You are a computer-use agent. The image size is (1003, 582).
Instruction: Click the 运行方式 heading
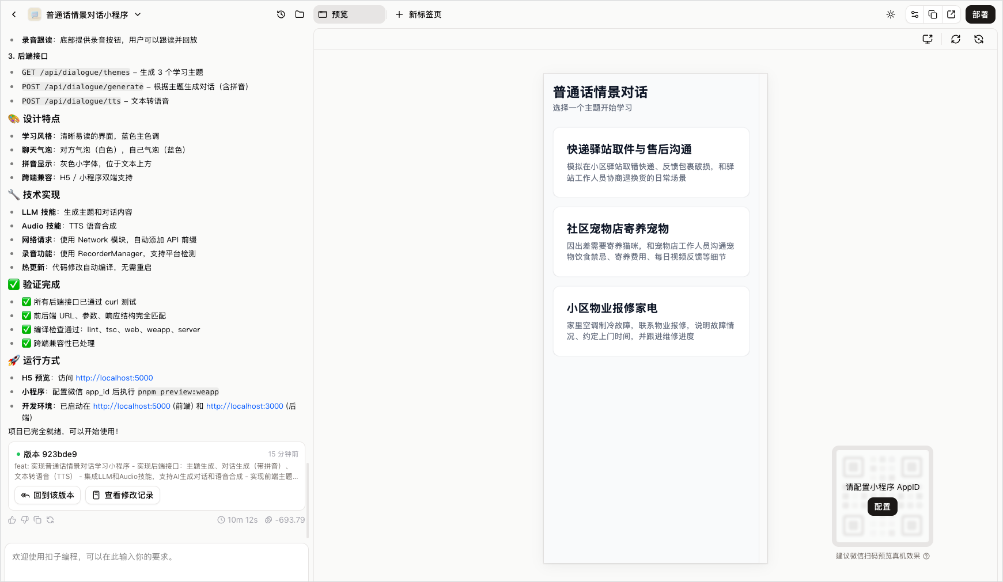41,360
